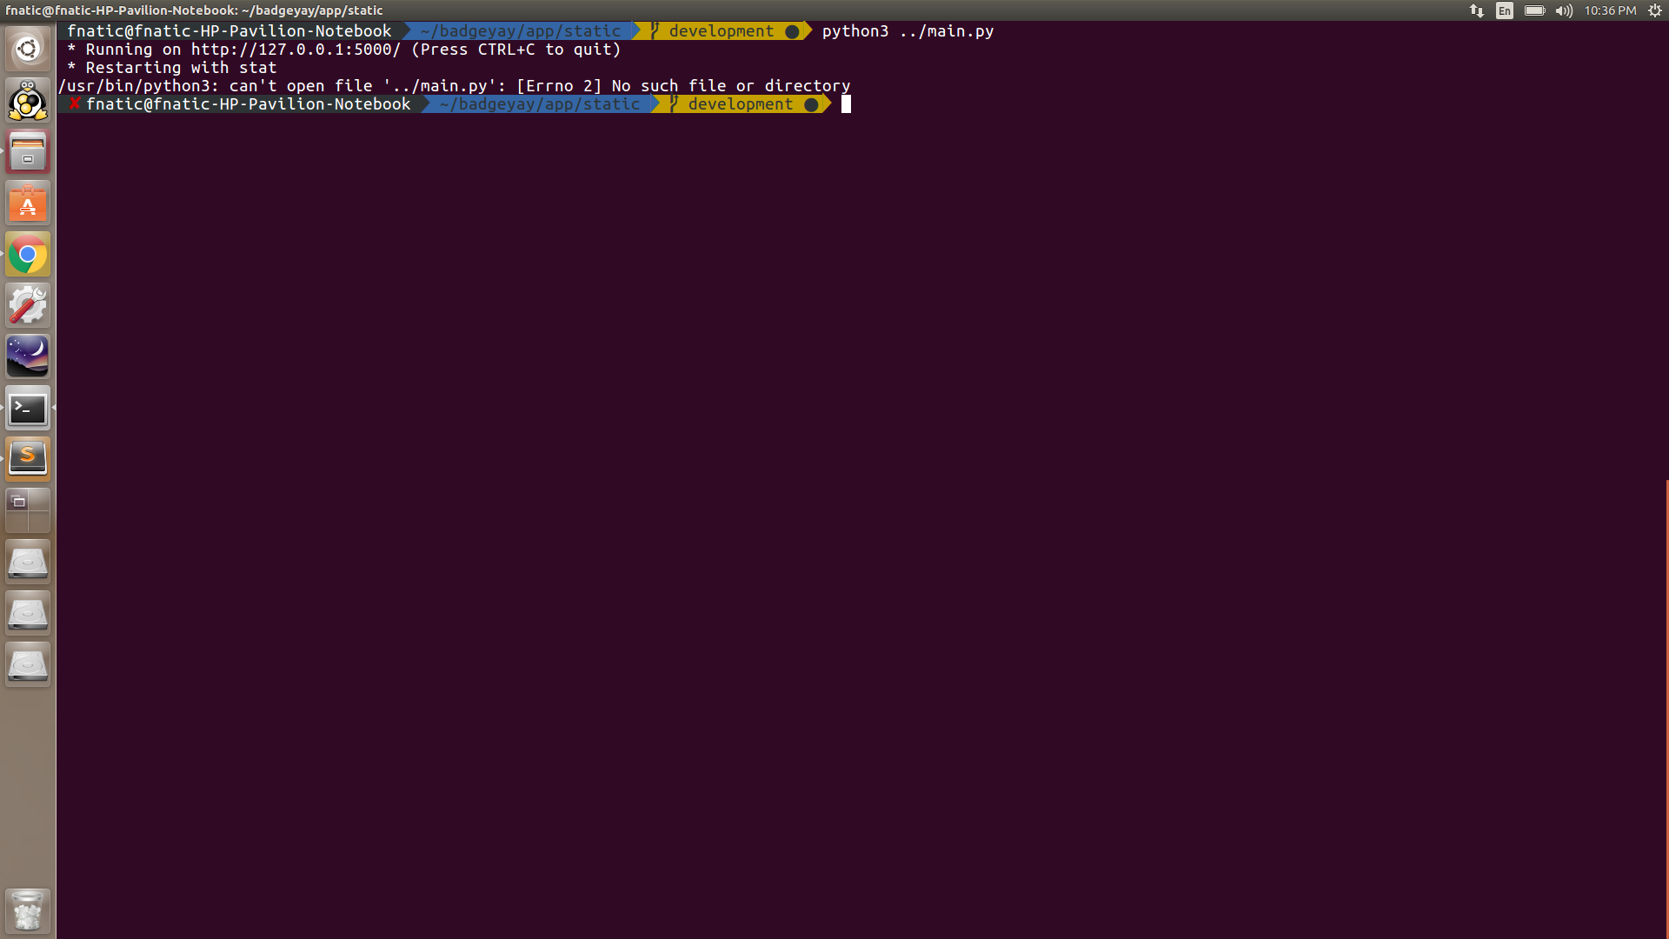
Task: Open Sublime Text from the launcher
Action: click(x=28, y=459)
